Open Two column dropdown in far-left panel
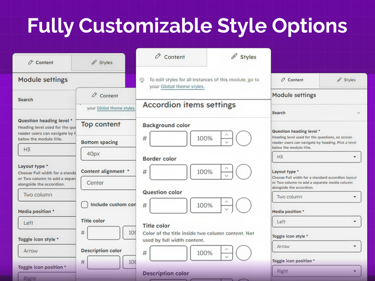This screenshot has height=281, width=375. (47, 195)
